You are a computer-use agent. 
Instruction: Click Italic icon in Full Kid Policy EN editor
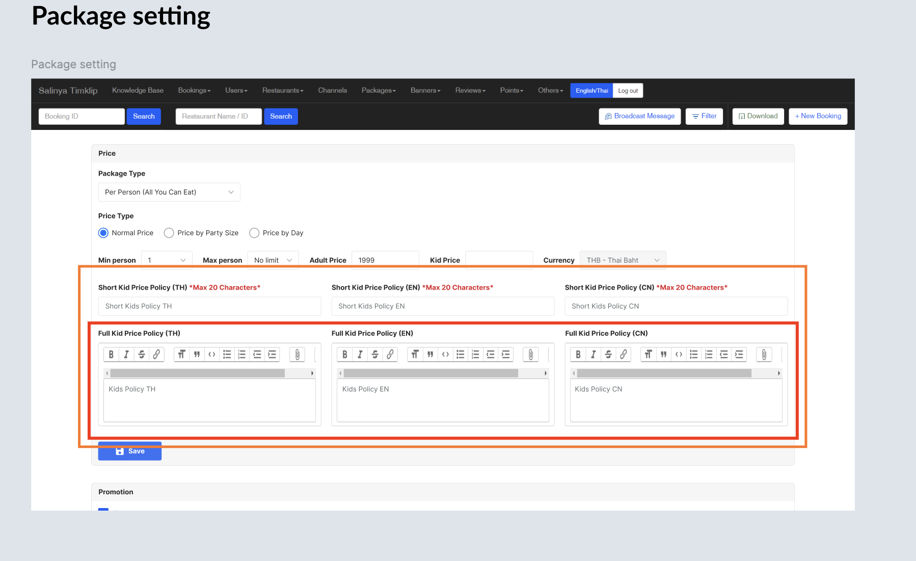pos(360,354)
